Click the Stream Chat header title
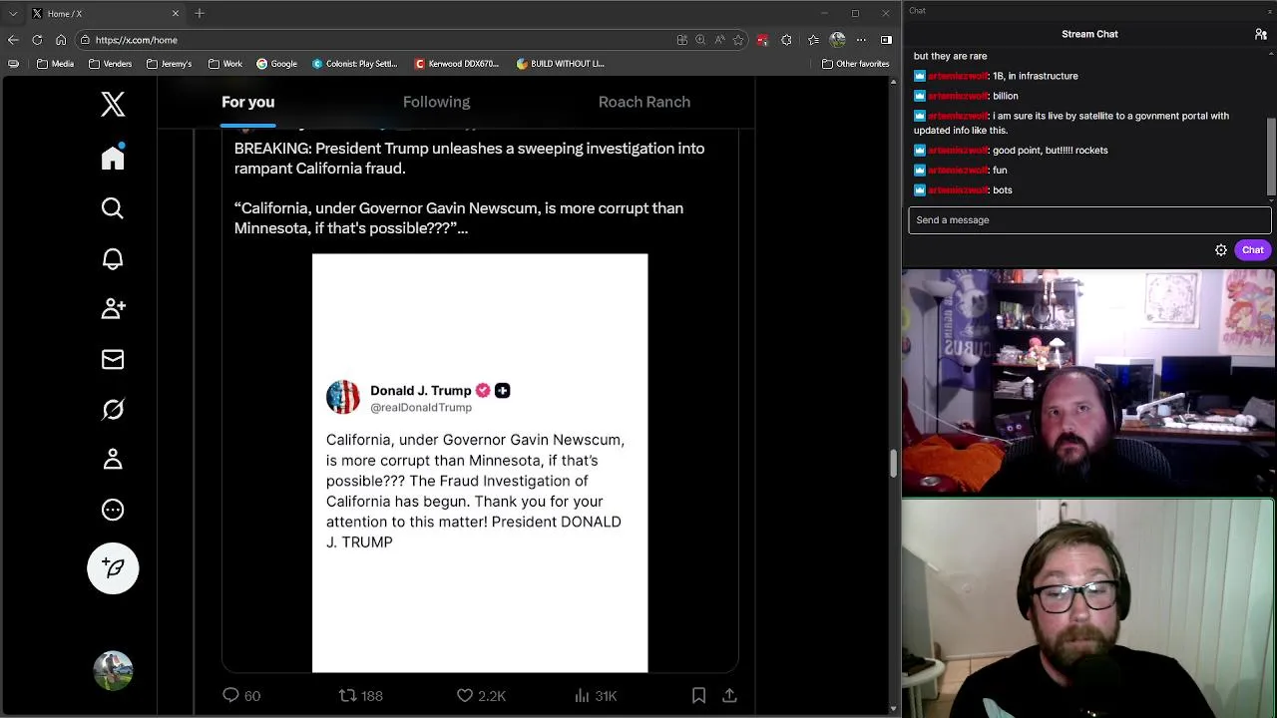 [1089, 34]
